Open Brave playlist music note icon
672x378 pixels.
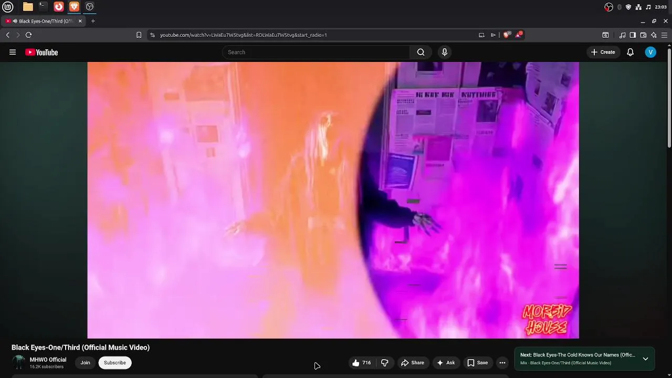[622, 35]
